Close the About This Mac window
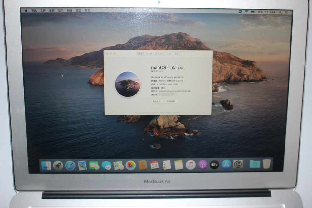Viewport: 312px width, 208px height. click(x=107, y=54)
